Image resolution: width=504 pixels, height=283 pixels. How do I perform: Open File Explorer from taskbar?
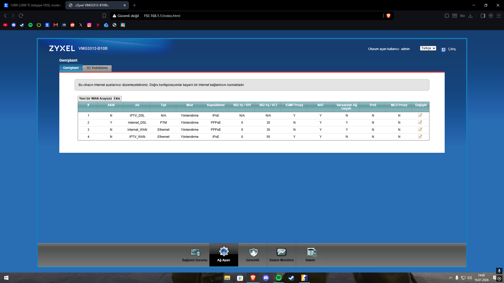click(x=227, y=278)
